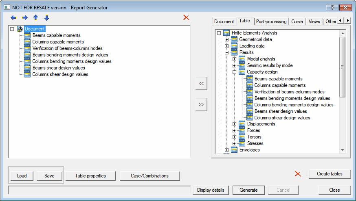This screenshot has height=201, width=356.
Task: Click the Finite Elements Analysis table icon
Action: pos(226,33)
